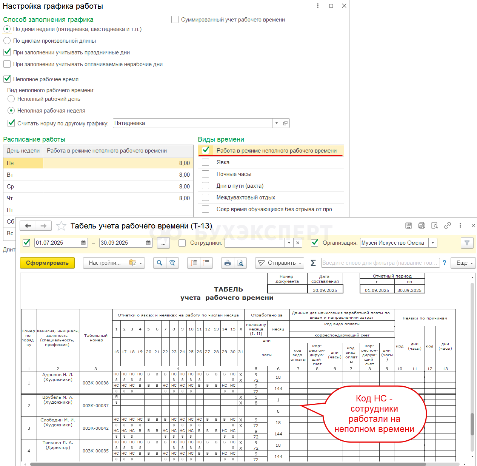477x466 pixels.
Task: Open the T-13 report window three-dot menu
Action: coord(460,225)
